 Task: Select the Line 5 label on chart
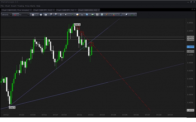click(x=12, y=108)
